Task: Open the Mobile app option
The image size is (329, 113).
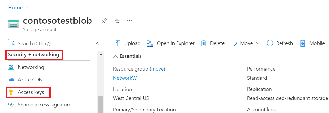Action: (312, 43)
